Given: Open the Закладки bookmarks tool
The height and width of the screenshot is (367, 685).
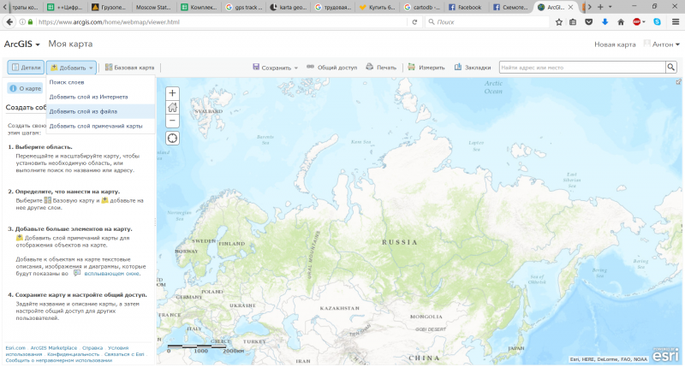Looking at the screenshot, I should 473,67.
